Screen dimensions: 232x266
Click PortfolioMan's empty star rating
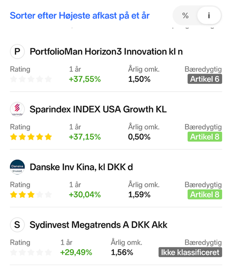(31, 79)
